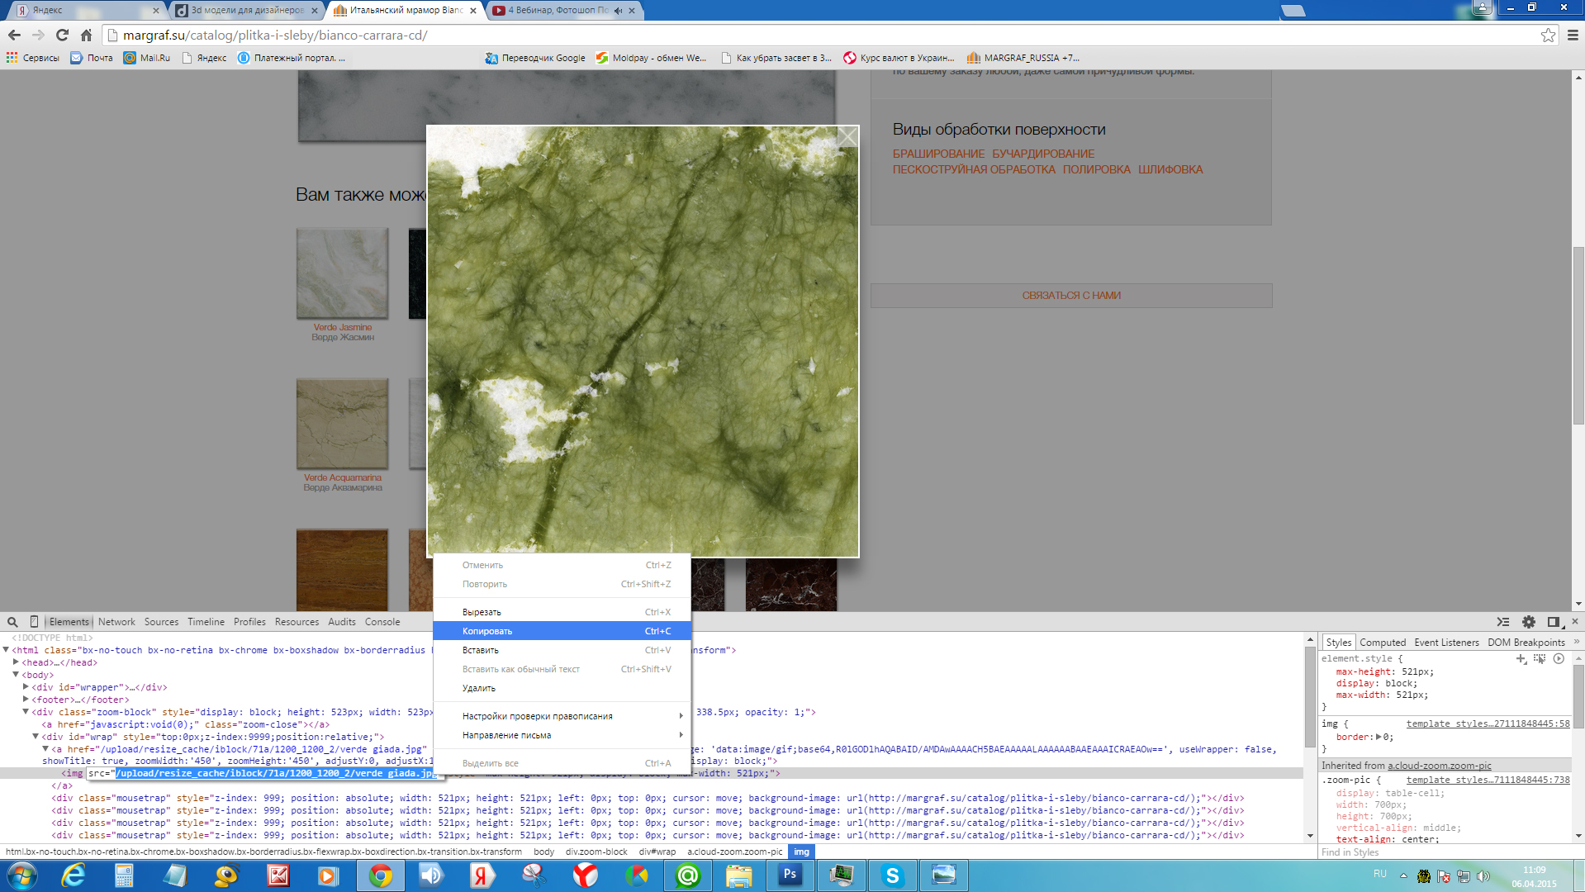
Task: Click the DevTools inspect element magnifier icon
Action: pyautogui.click(x=12, y=622)
